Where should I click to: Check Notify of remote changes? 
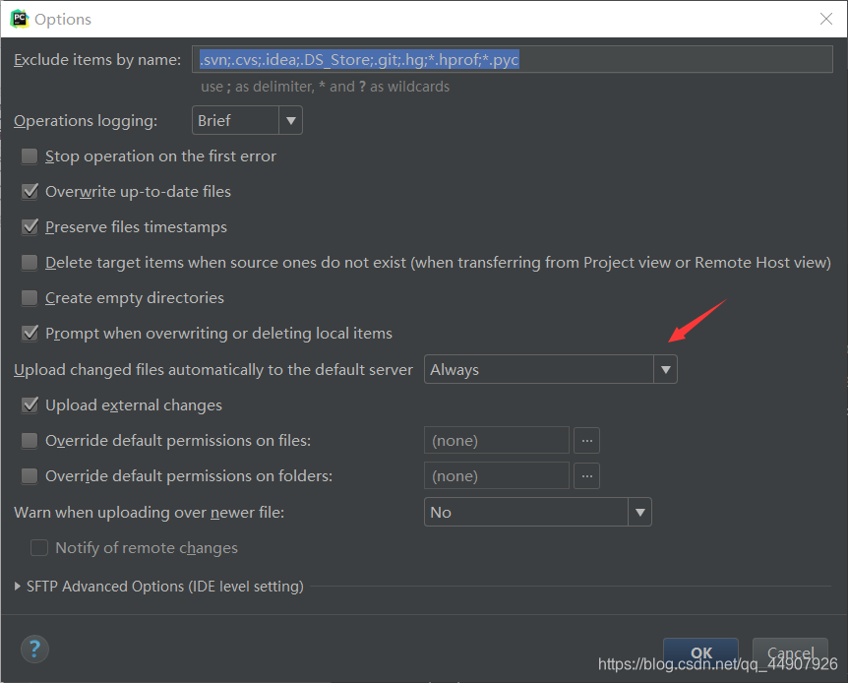click(x=39, y=548)
